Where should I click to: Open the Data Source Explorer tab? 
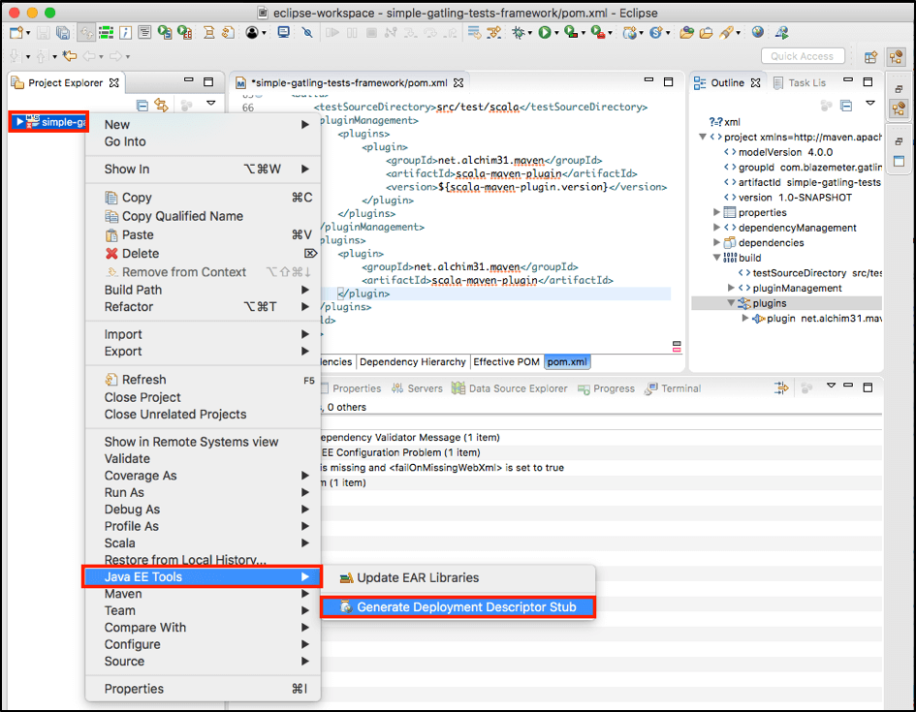[510, 388]
